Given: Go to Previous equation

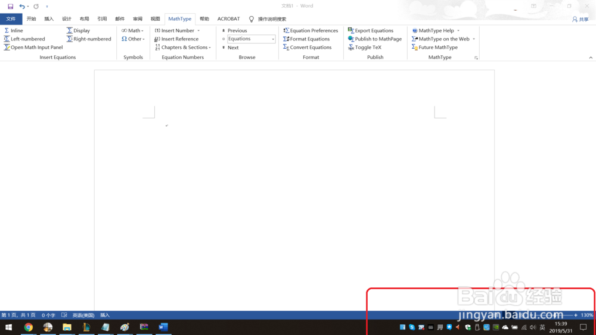Looking at the screenshot, I should tap(234, 30).
